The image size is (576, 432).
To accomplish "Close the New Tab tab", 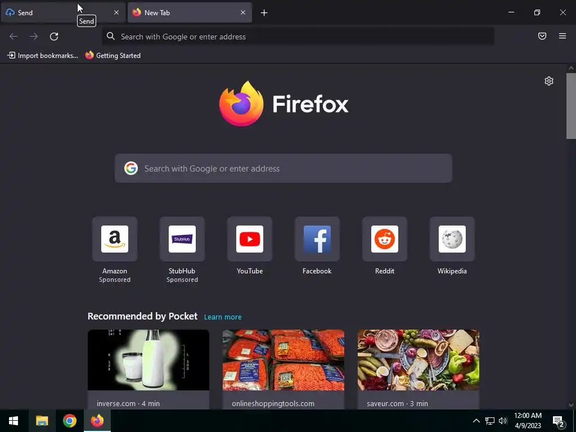I will point(243,12).
